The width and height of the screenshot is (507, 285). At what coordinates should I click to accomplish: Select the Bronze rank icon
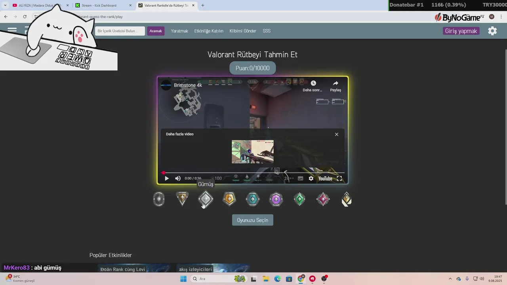point(182,199)
